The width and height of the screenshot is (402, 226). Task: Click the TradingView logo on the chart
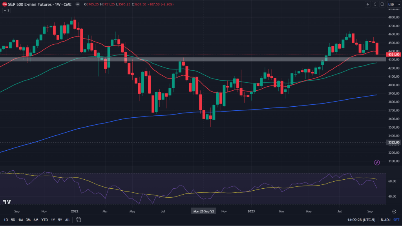[x=7, y=202]
